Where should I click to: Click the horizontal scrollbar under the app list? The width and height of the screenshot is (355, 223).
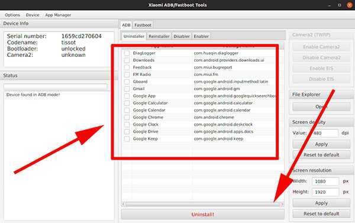[x=202, y=204]
